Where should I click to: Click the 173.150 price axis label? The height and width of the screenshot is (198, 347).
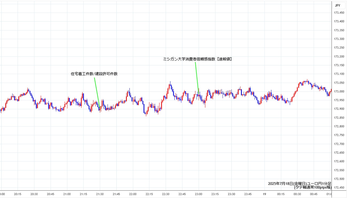[x=339, y=65]
